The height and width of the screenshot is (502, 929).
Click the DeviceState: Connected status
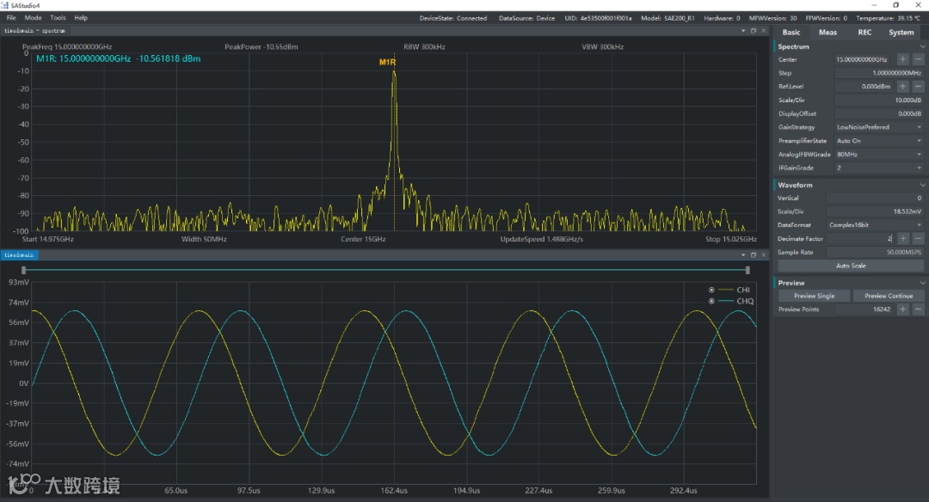tap(453, 18)
